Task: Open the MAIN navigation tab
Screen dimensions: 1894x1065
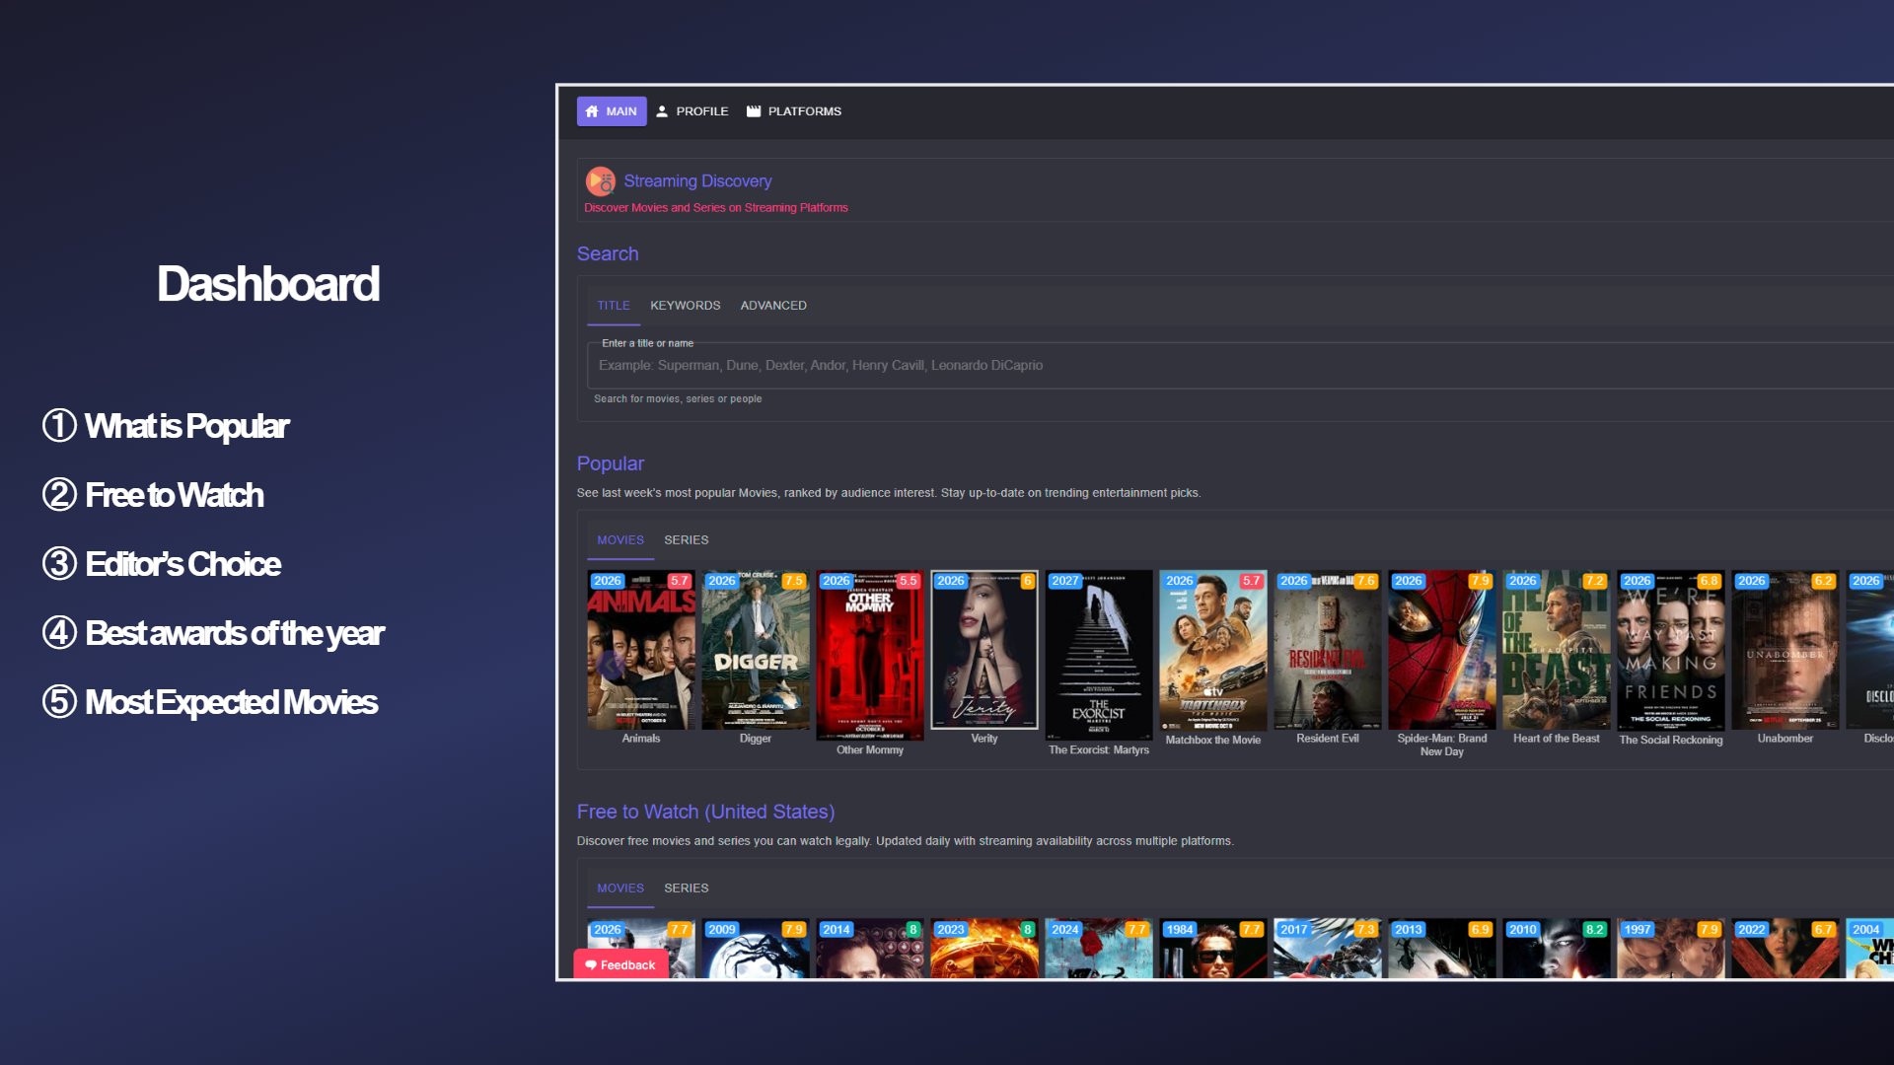Action: coord(612,111)
